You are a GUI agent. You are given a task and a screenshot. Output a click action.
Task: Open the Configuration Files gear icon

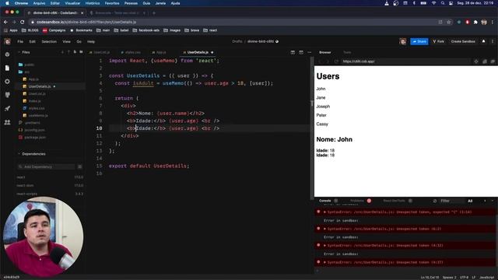[7, 82]
